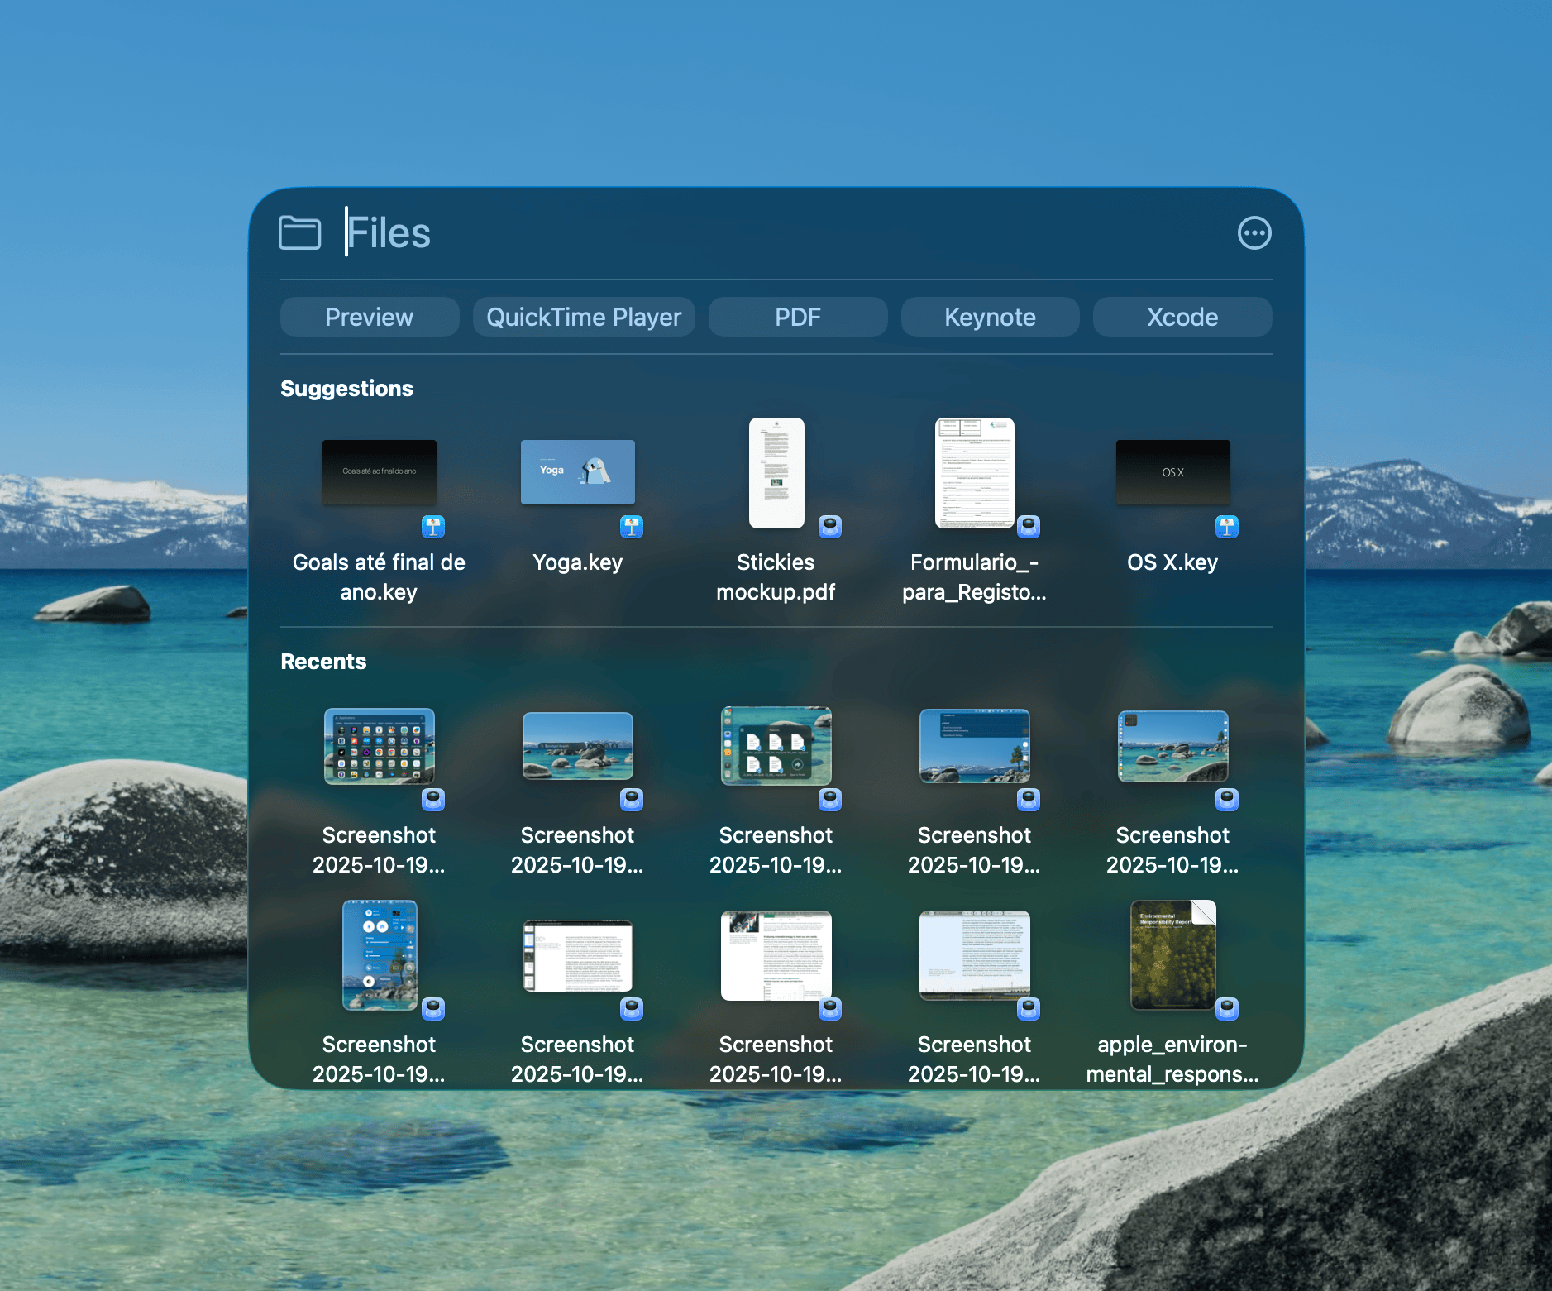Open the OS X.key presentation

click(1172, 473)
